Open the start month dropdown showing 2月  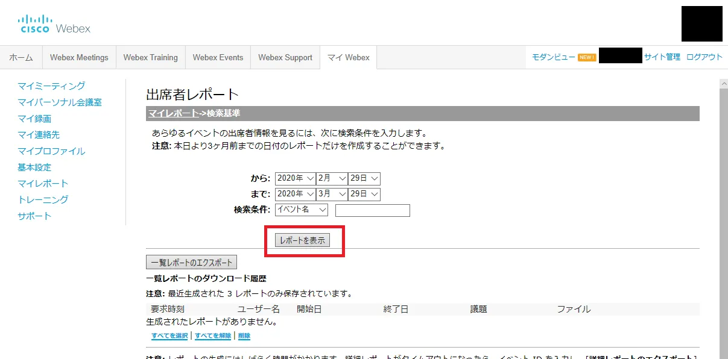coord(332,179)
